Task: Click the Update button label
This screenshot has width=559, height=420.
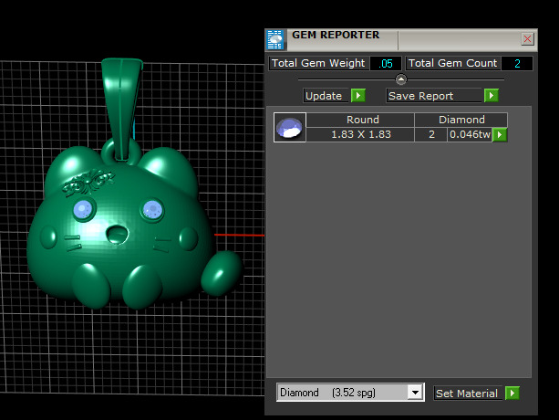Action: 326,96
